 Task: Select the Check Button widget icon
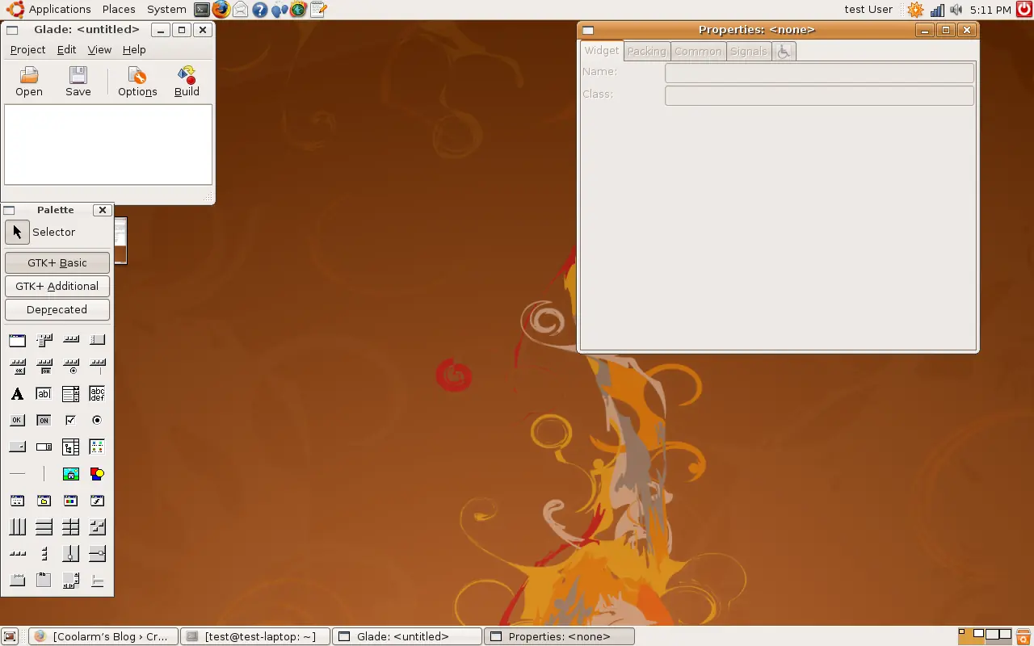pos(71,420)
